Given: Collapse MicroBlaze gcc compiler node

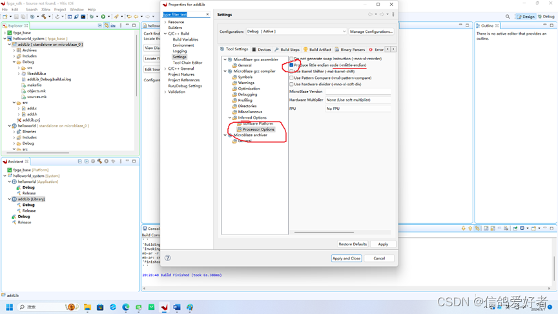Looking at the screenshot, I should pos(225,71).
